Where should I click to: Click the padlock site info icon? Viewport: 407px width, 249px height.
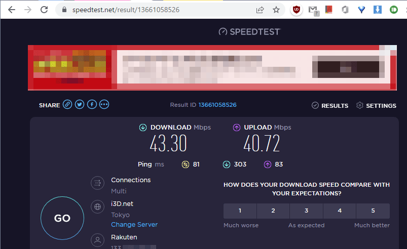[64, 10]
